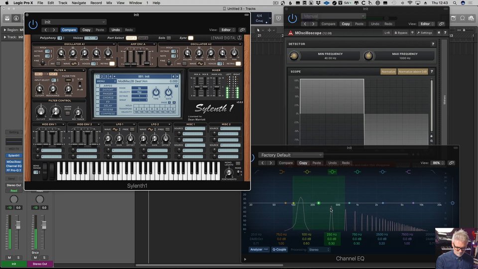This screenshot has height=269, width=478.
Task: Open Amp Env A section dropdown arrow
Action: [x=154, y=44]
